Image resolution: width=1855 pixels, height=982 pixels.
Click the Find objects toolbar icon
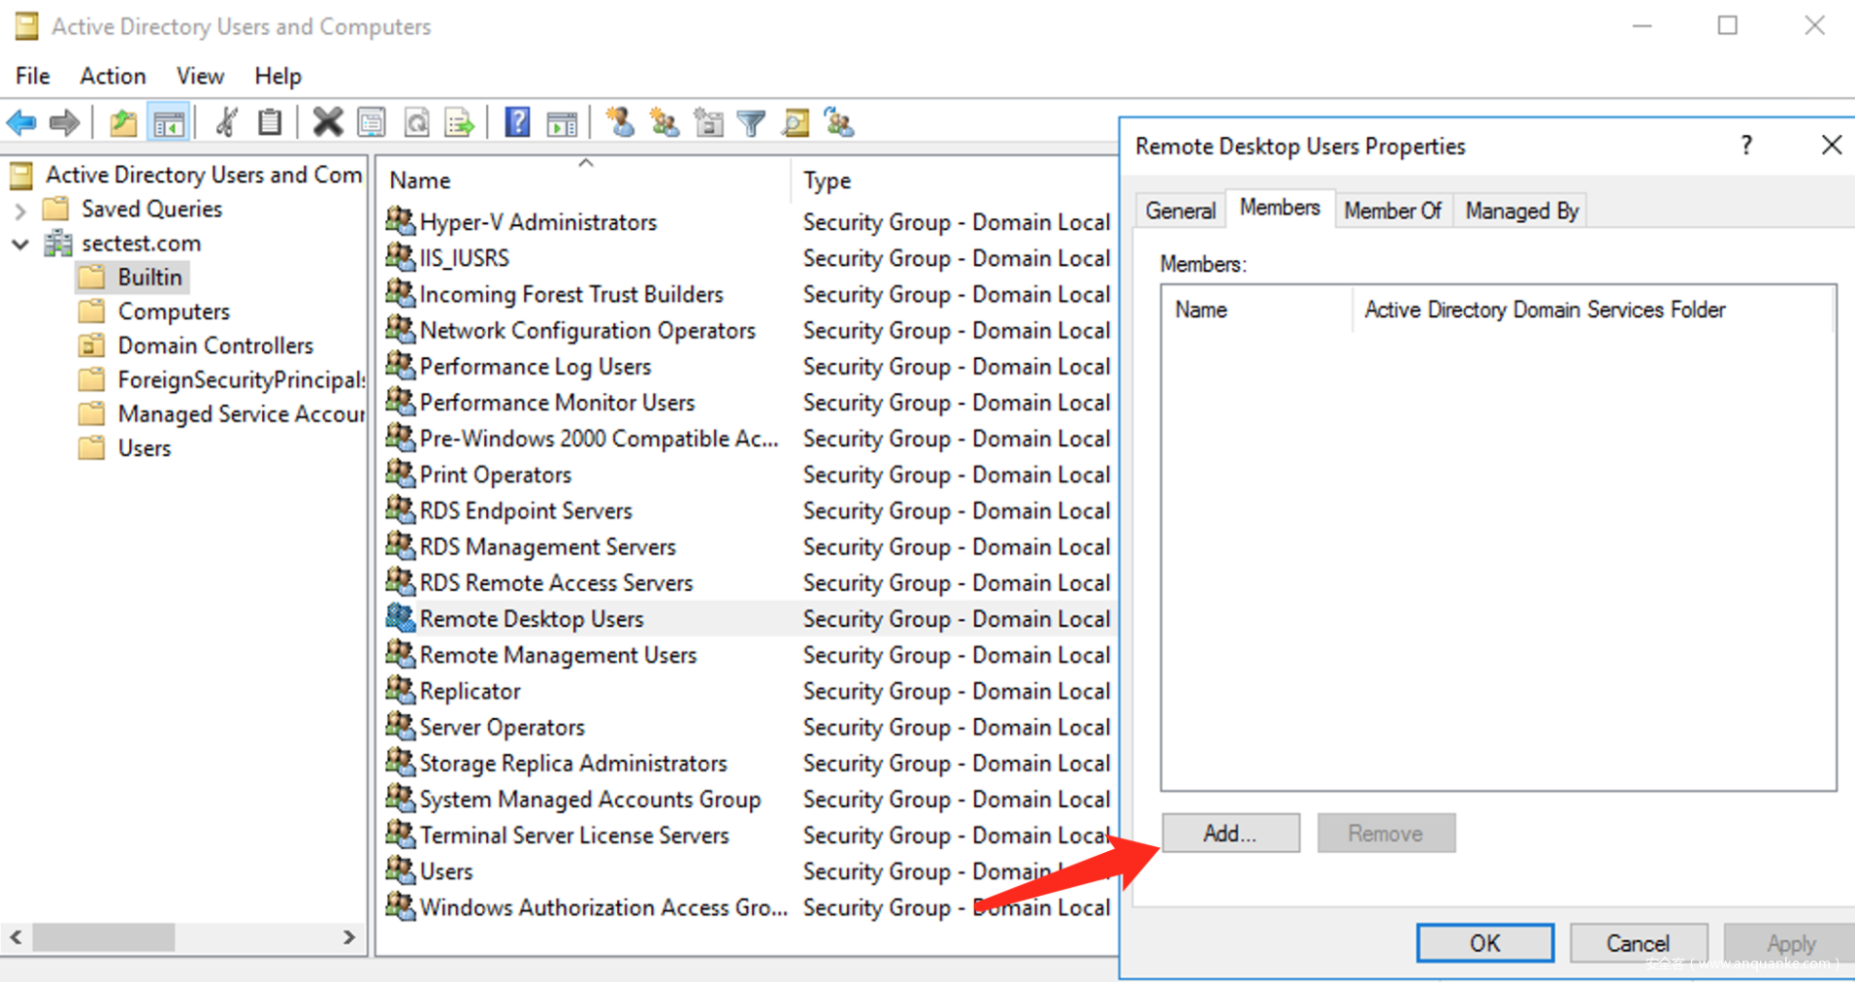(796, 123)
